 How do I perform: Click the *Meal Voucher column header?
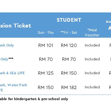coord(92,32)
